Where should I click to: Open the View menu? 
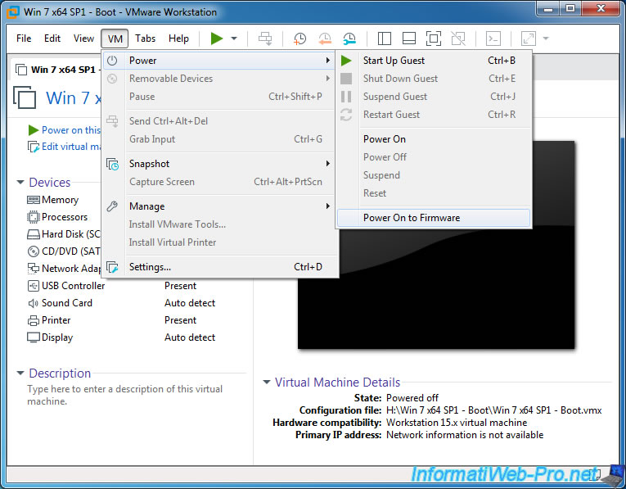[x=83, y=38]
